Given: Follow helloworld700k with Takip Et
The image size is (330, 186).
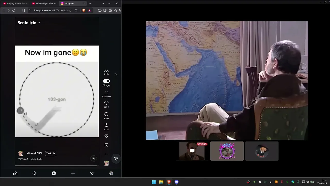Looking at the screenshot, I should click(51, 153).
